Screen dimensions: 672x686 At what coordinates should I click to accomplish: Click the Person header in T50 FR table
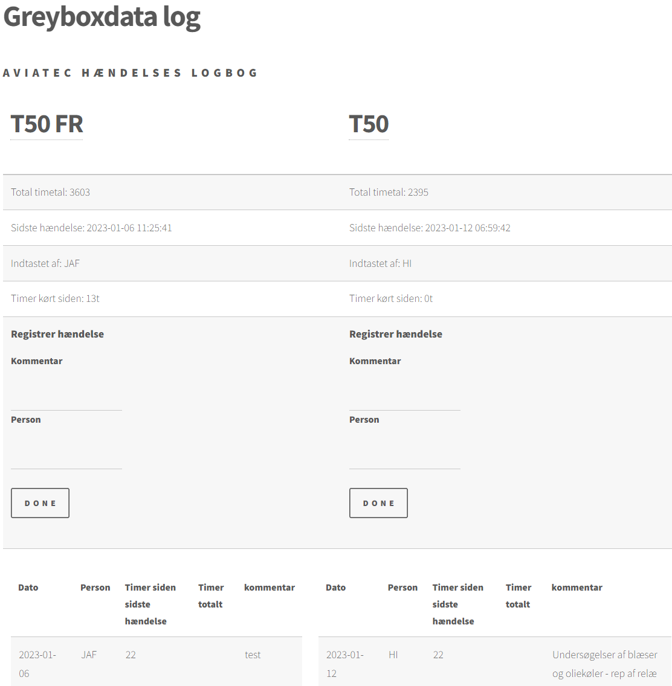pyautogui.click(x=95, y=588)
